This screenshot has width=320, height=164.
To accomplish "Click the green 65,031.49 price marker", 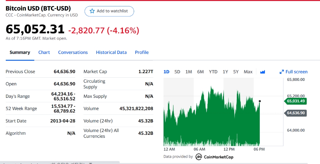I will [295, 101].
